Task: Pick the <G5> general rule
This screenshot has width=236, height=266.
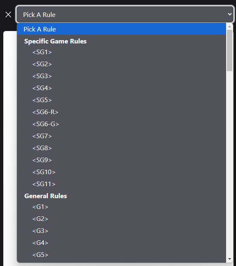Action: click(121, 255)
